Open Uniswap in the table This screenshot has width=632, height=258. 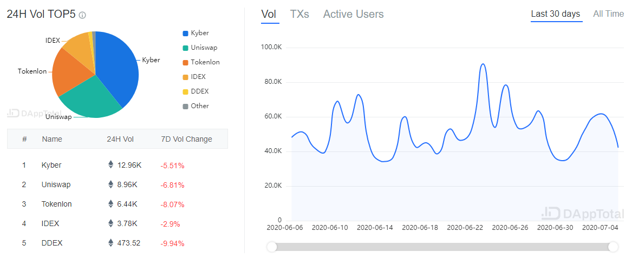(56, 184)
